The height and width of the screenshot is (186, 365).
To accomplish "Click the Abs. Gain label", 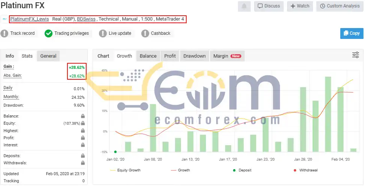I will point(13,76).
